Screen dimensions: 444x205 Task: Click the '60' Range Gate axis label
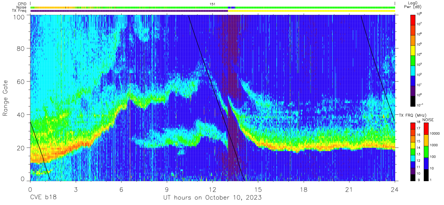click(21, 81)
